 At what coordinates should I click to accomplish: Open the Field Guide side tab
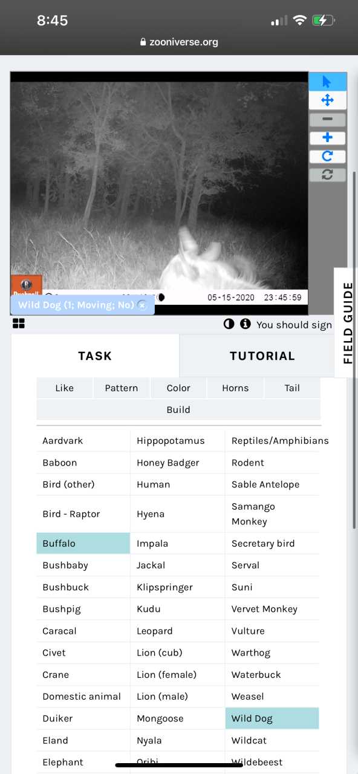click(x=347, y=323)
